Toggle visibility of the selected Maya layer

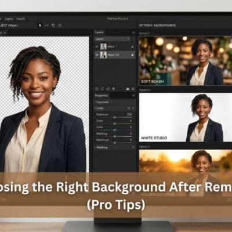(97, 55)
